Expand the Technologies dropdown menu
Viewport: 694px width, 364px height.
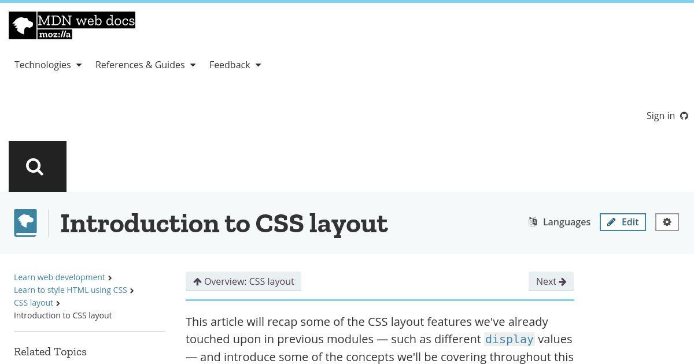coord(48,65)
